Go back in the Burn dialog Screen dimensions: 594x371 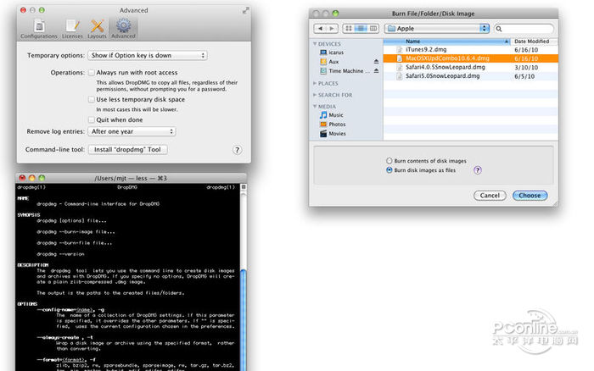pyautogui.click(x=321, y=28)
